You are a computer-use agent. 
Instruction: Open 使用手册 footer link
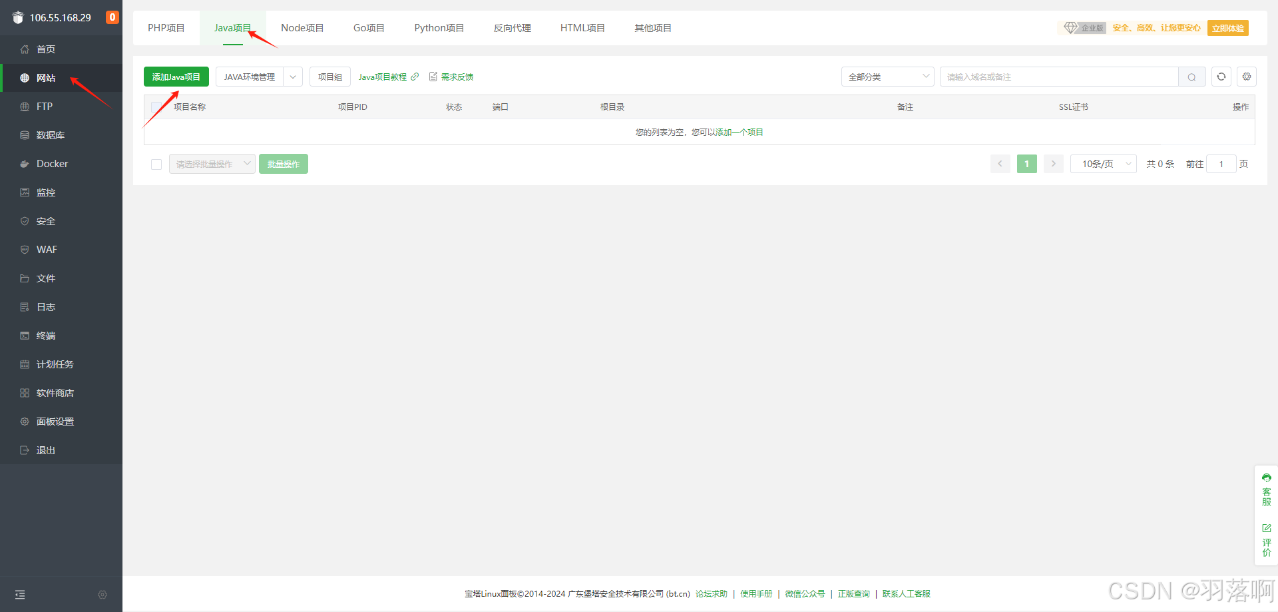756,593
